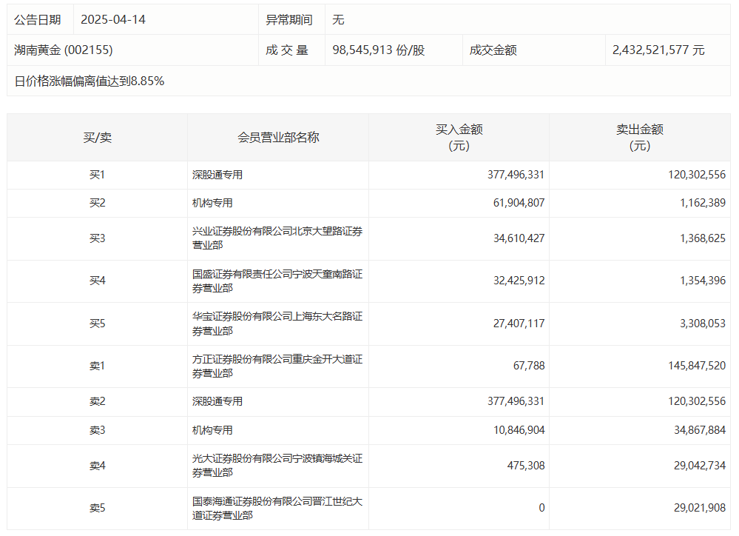The height and width of the screenshot is (536, 739).
Task: Click sell amount 120,302,556 in 卖2 row
Action: click(697, 401)
